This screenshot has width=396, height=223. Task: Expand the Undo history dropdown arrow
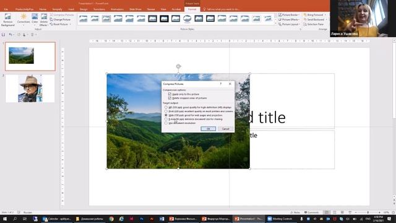[14, 35]
